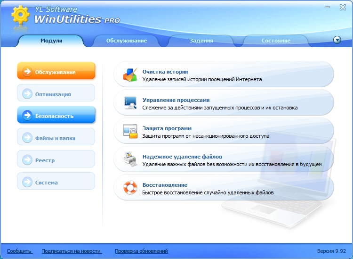Select the Система category
The height and width of the screenshot is (259, 353).
click(56, 181)
